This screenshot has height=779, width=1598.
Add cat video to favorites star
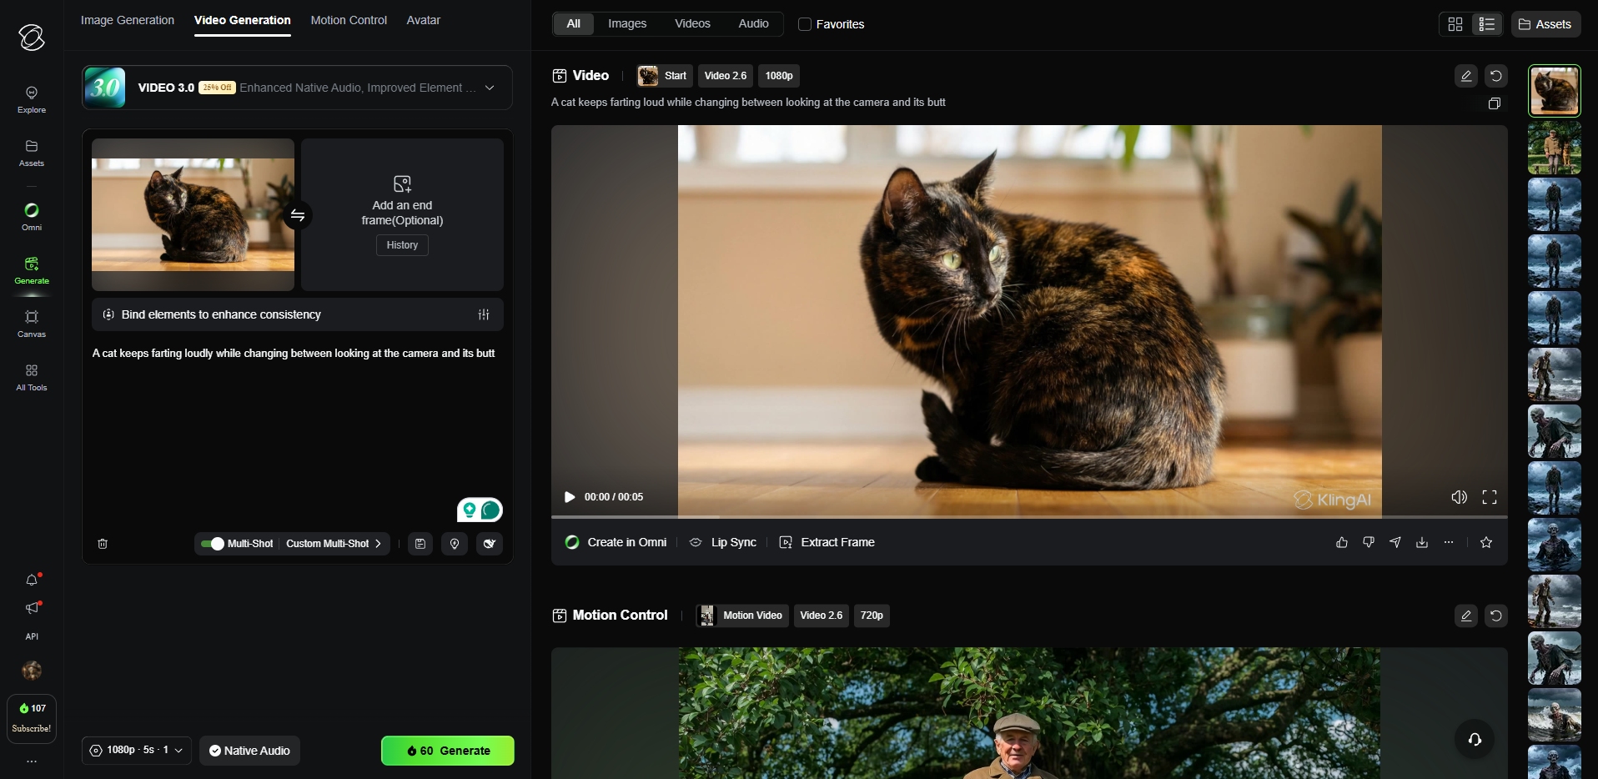point(1486,543)
